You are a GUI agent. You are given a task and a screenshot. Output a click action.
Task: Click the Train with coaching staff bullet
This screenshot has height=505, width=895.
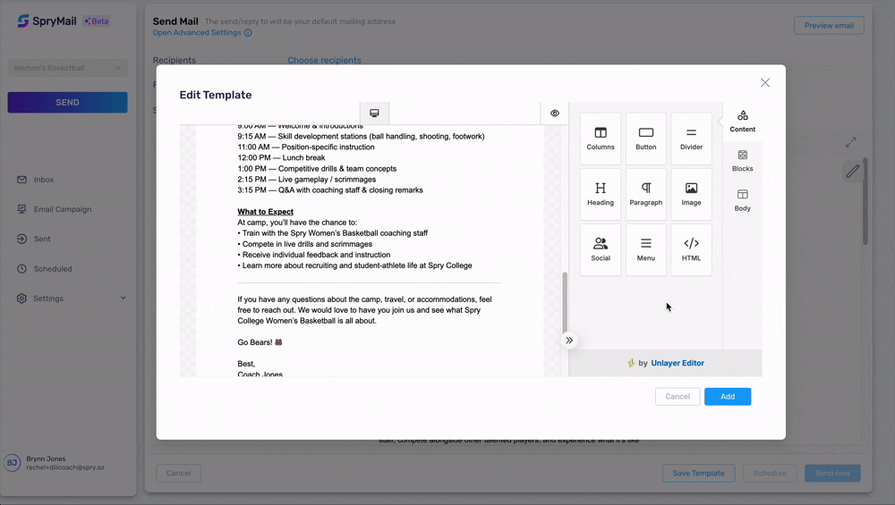pyautogui.click(x=333, y=233)
